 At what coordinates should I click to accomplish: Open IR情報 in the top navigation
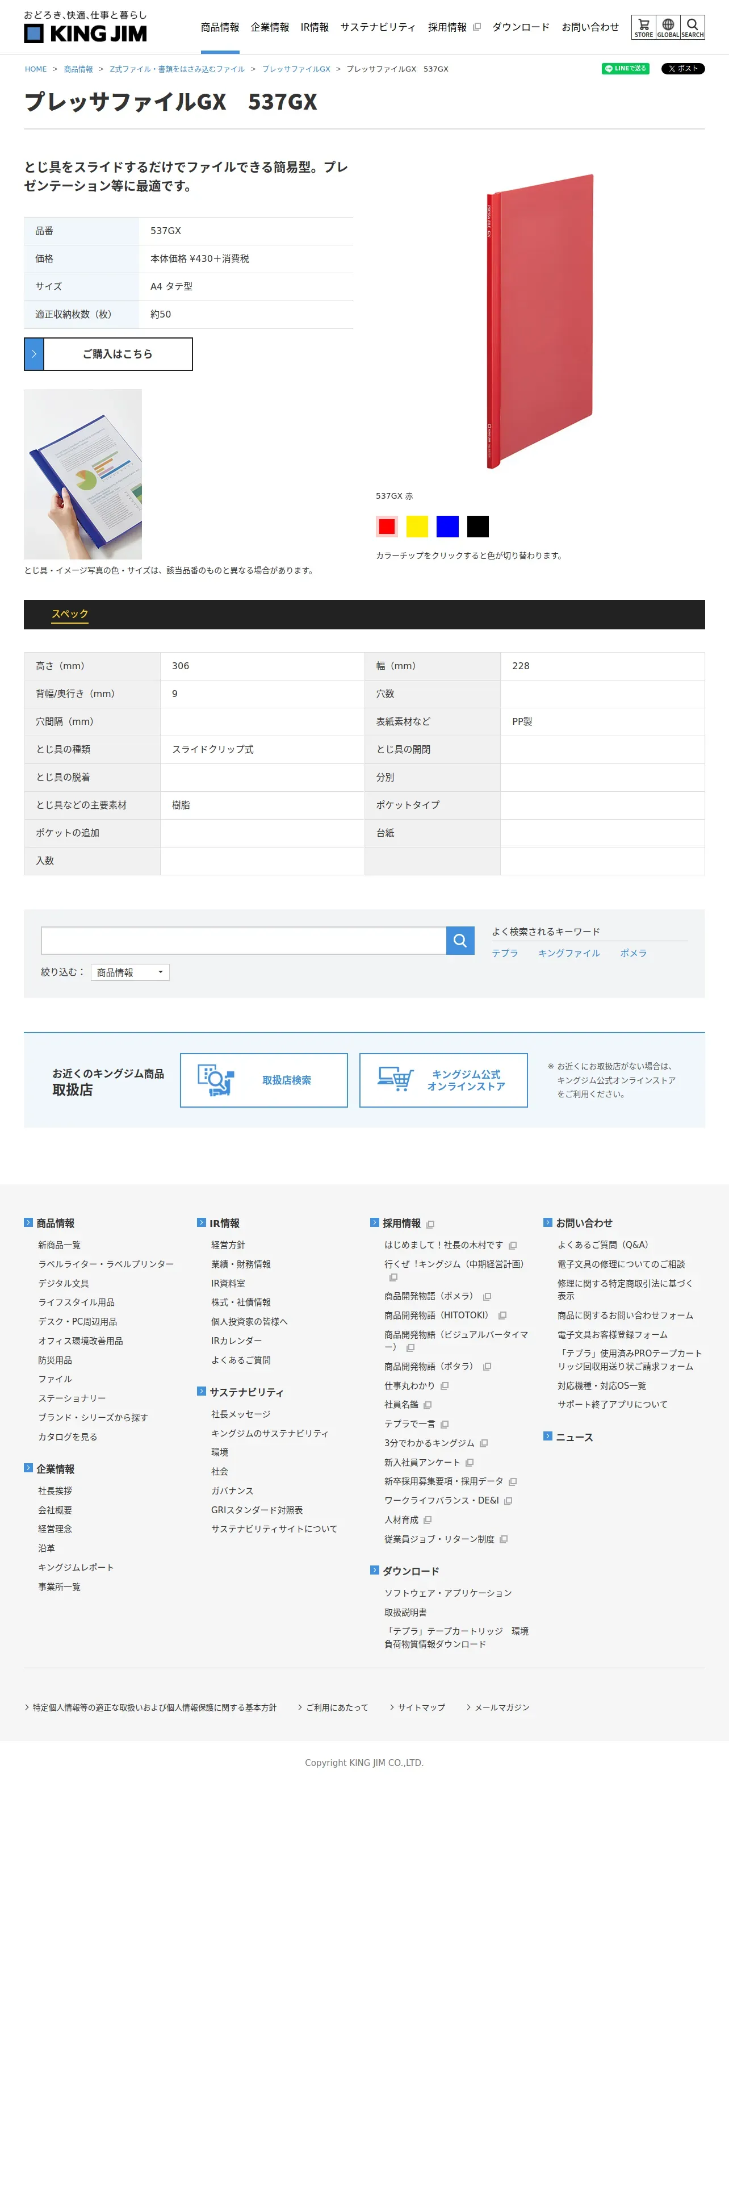click(x=315, y=27)
